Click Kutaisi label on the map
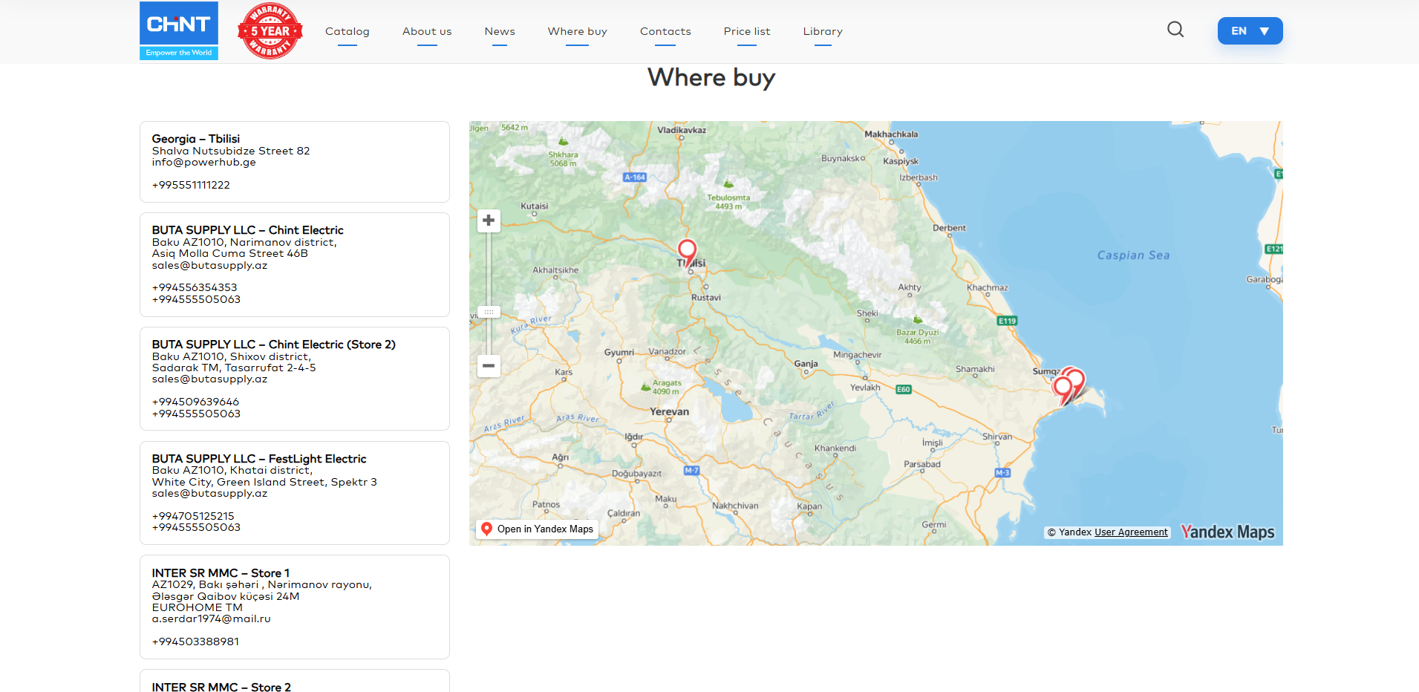This screenshot has height=692, width=1419. point(535,206)
